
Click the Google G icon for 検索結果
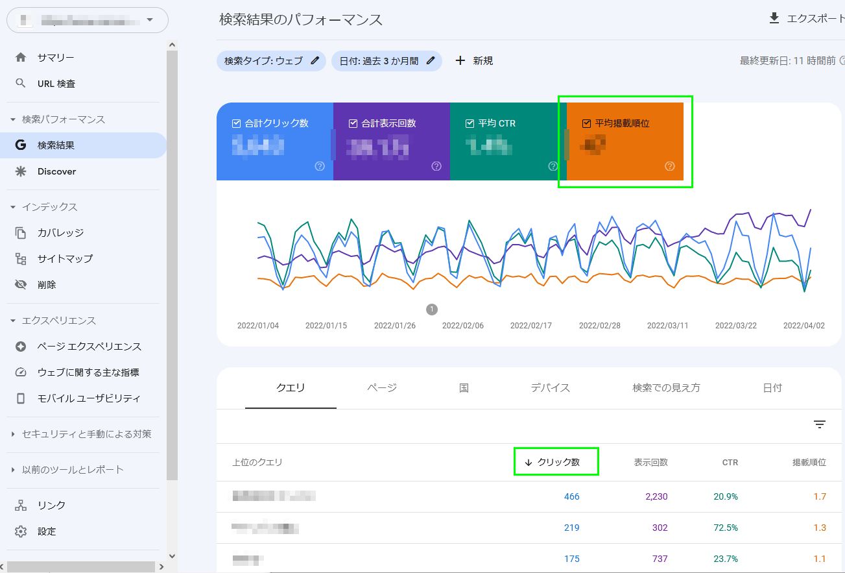(x=21, y=145)
